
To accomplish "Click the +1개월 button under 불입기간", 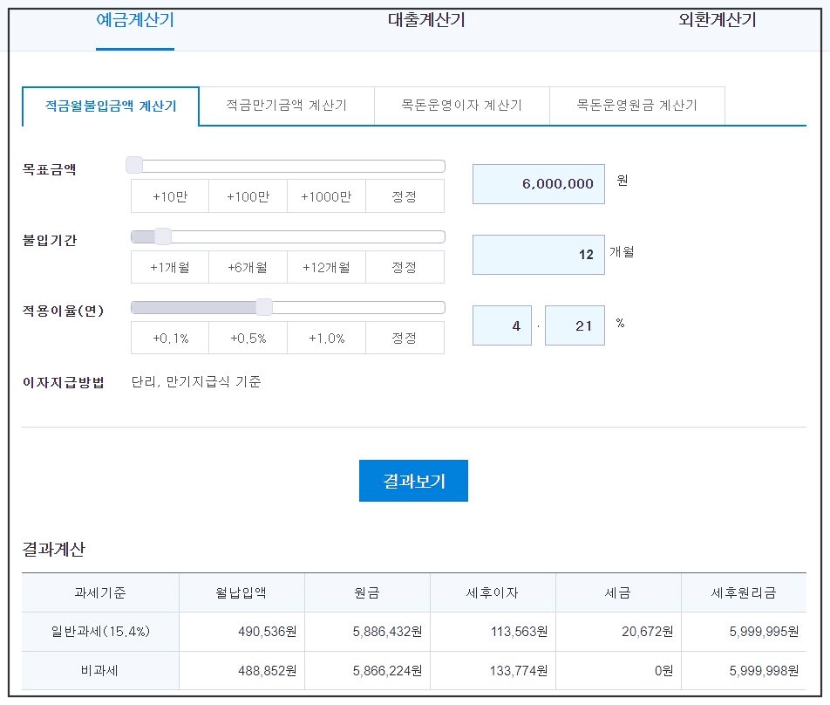I will point(170,267).
